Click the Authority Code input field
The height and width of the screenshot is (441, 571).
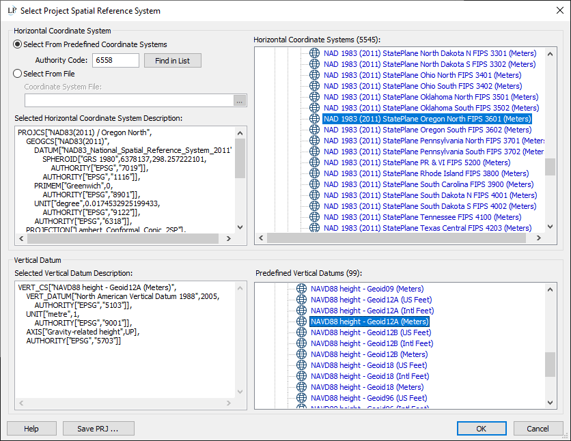(x=115, y=60)
